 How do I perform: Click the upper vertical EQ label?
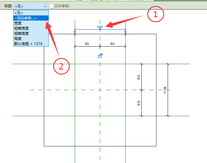139,77
